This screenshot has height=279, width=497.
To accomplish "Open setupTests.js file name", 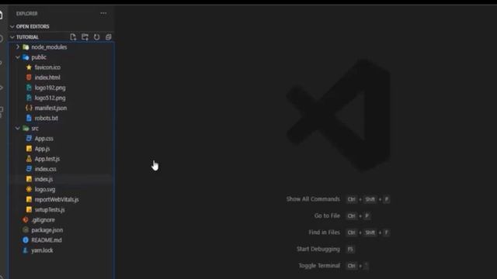I will coord(50,210).
